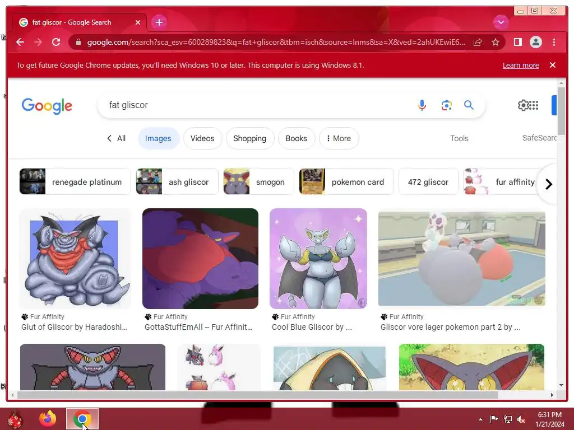The height and width of the screenshot is (430, 574).
Task: Open Learn more about Chrome updates
Action: (x=521, y=65)
